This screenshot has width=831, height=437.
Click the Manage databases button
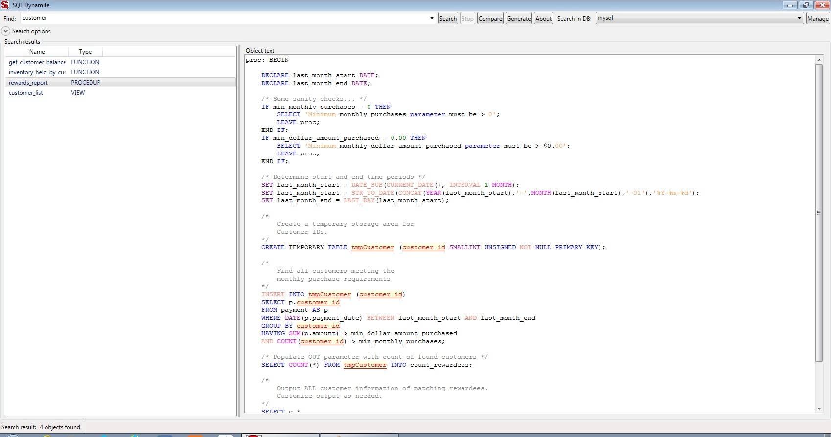817,19
